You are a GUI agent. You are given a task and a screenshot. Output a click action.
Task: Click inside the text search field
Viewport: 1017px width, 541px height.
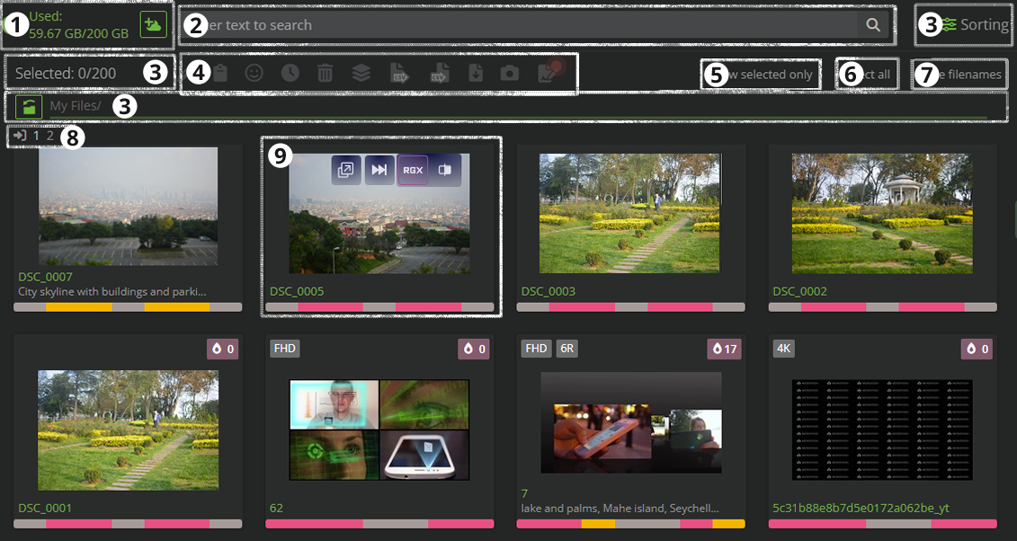tap(522, 25)
